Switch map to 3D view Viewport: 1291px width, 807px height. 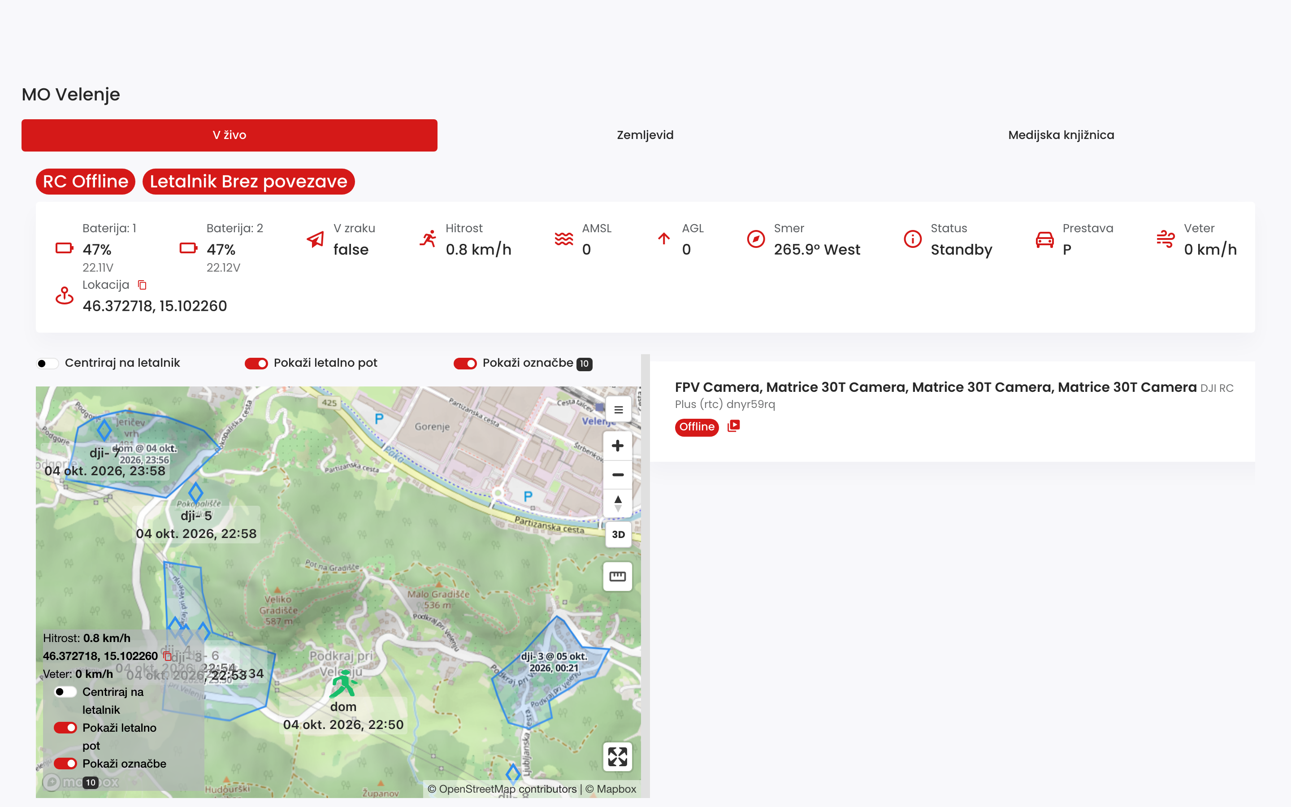coord(618,534)
